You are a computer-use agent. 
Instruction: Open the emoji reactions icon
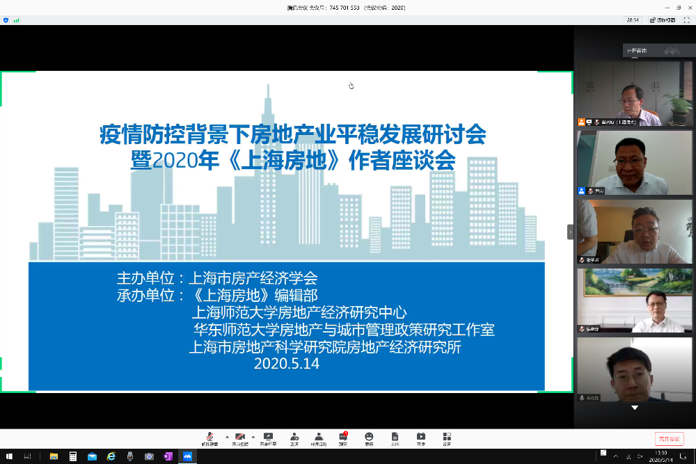click(x=369, y=439)
